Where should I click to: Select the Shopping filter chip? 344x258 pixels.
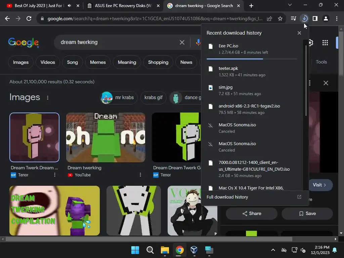pyautogui.click(x=158, y=62)
